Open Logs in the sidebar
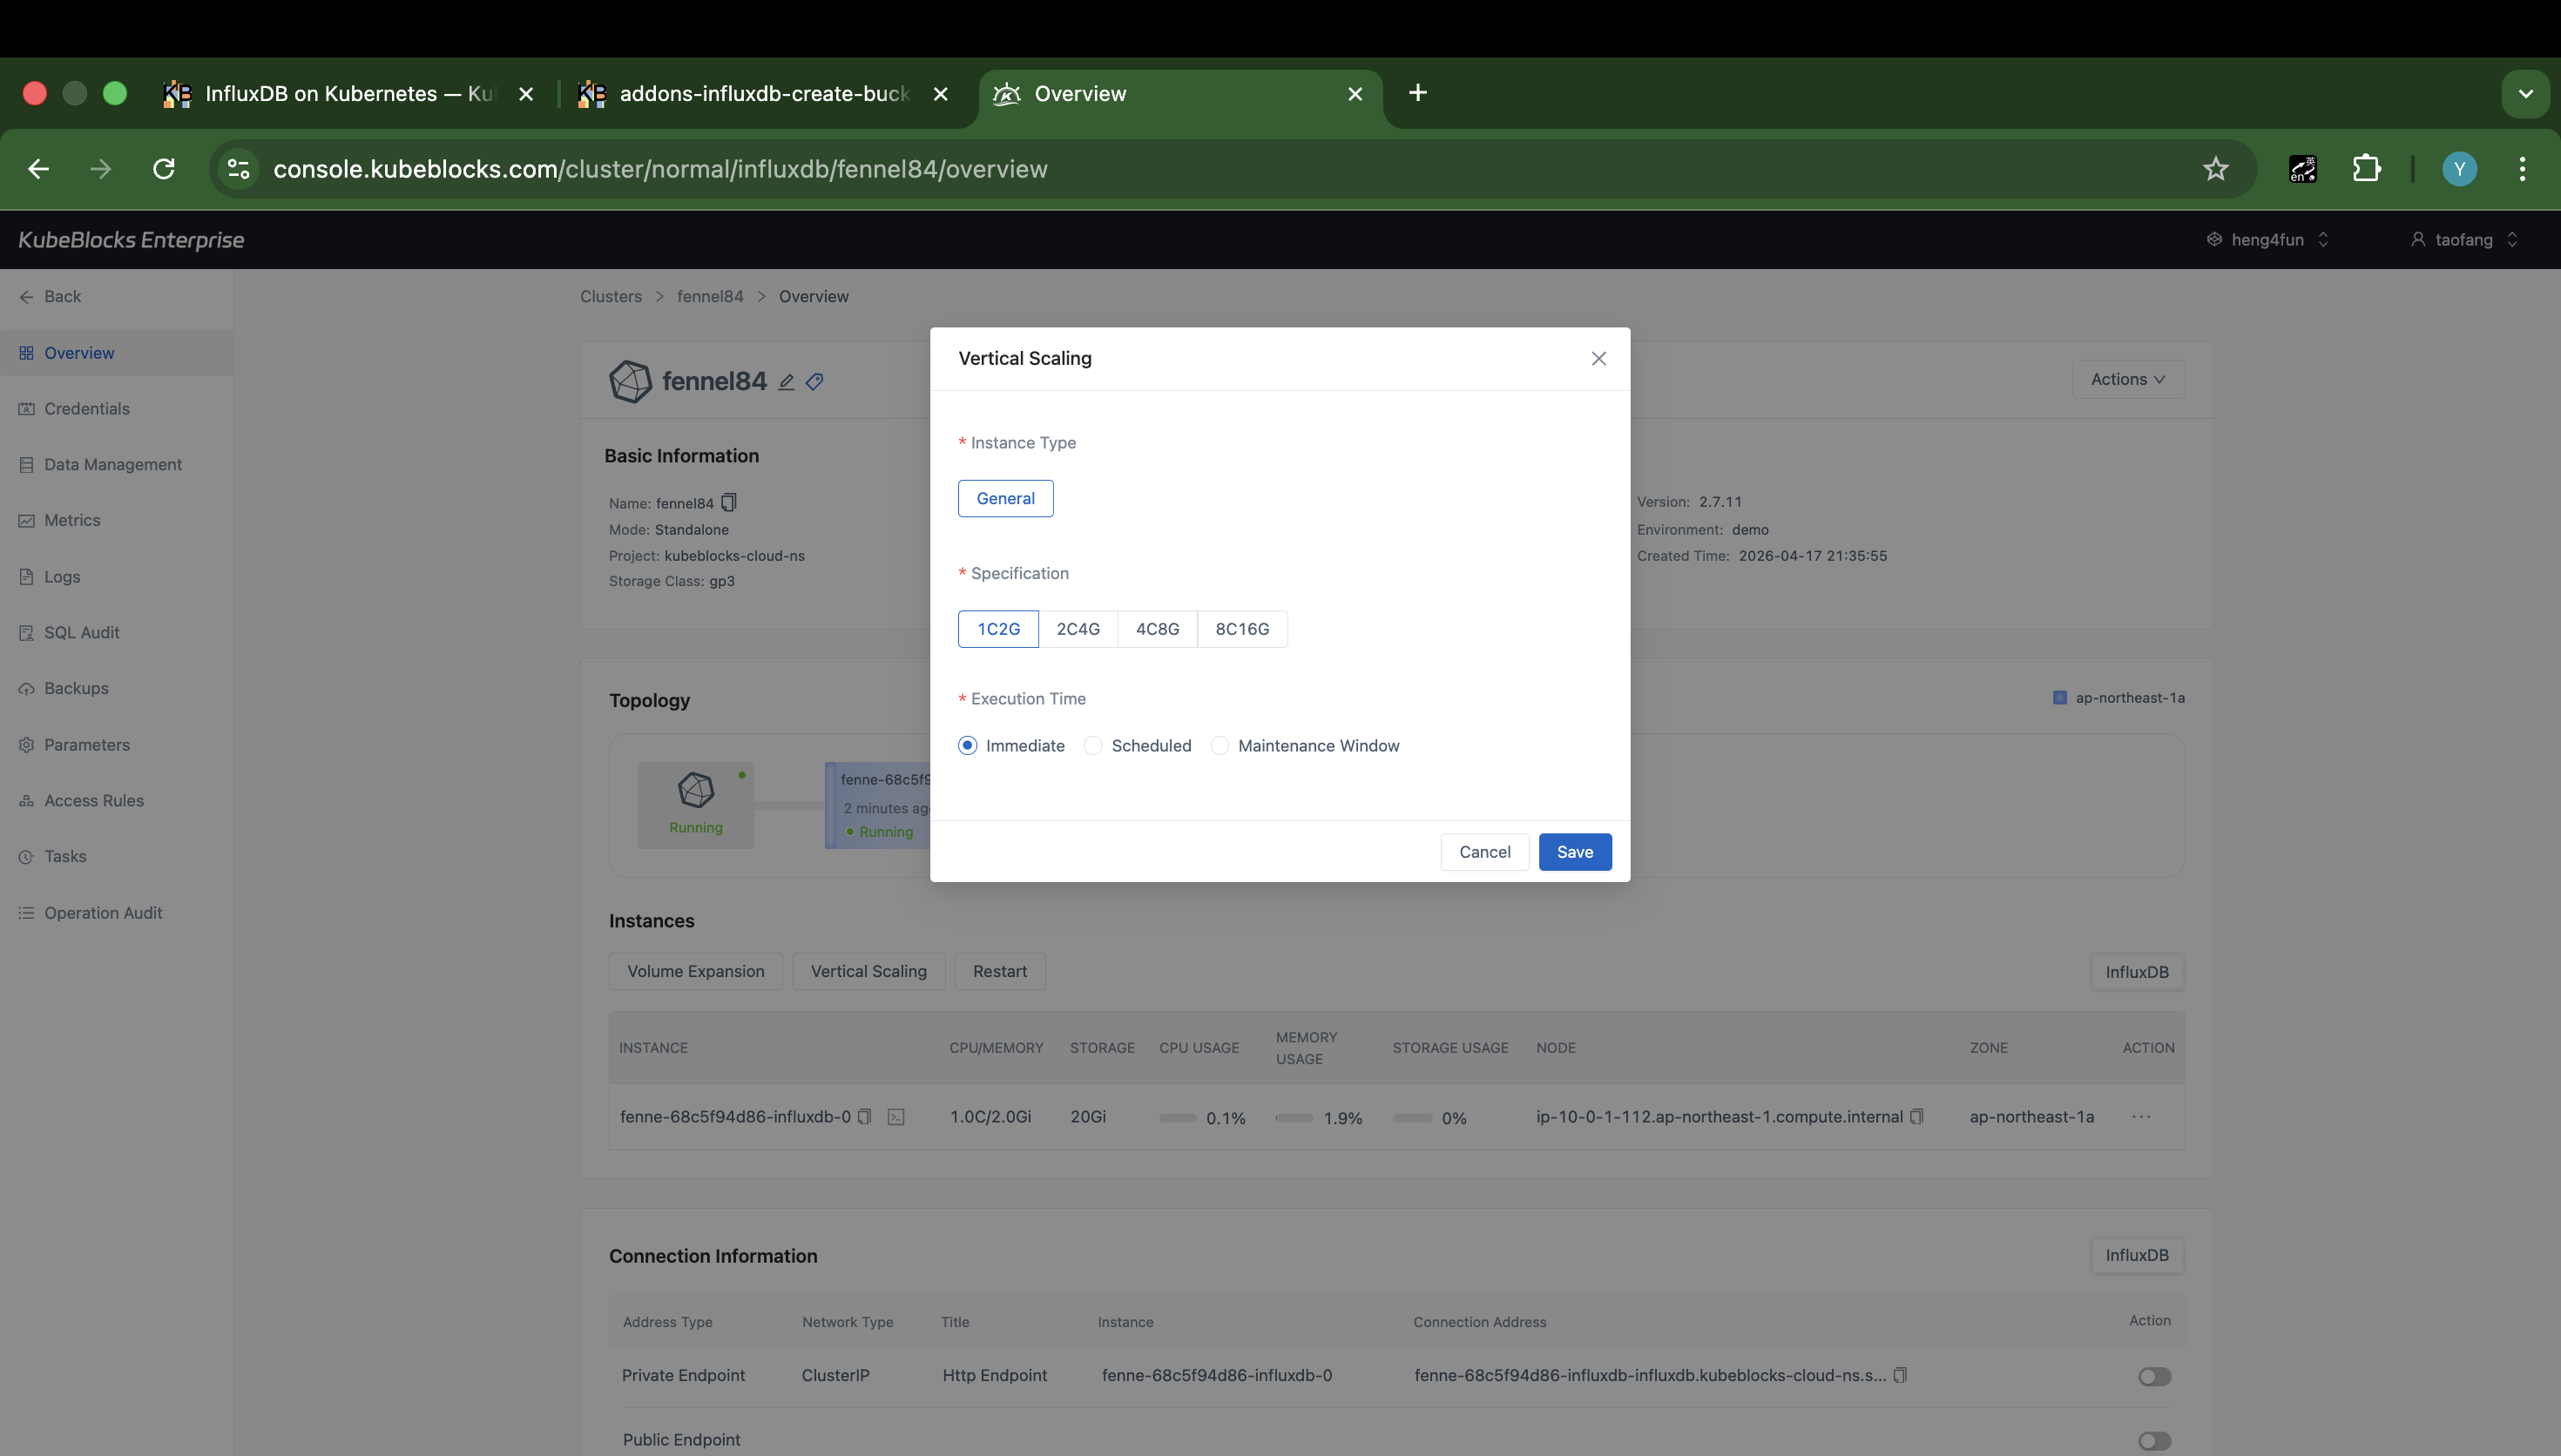The width and height of the screenshot is (2561, 1456). [116, 577]
